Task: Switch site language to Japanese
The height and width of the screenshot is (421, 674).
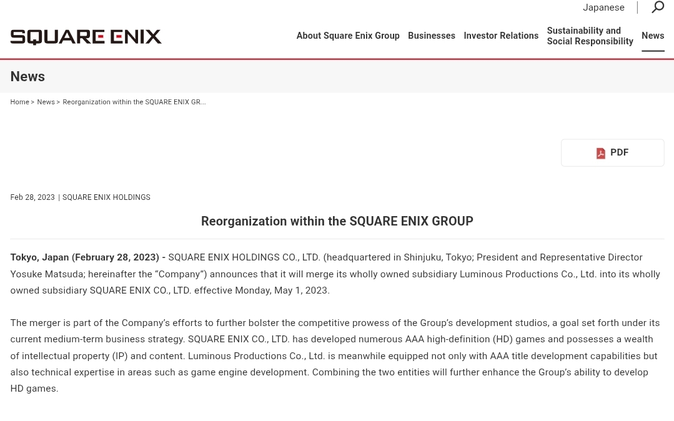Action: point(603,7)
